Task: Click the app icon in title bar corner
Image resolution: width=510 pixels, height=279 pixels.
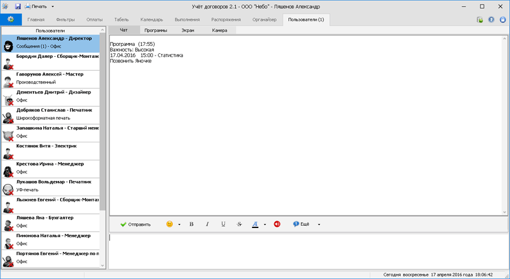Action: [x=5, y=6]
